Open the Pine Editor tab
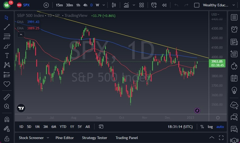 (x=65, y=138)
